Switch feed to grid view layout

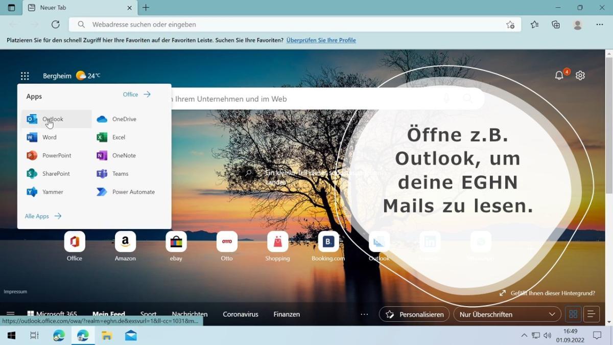[x=573, y=314]
